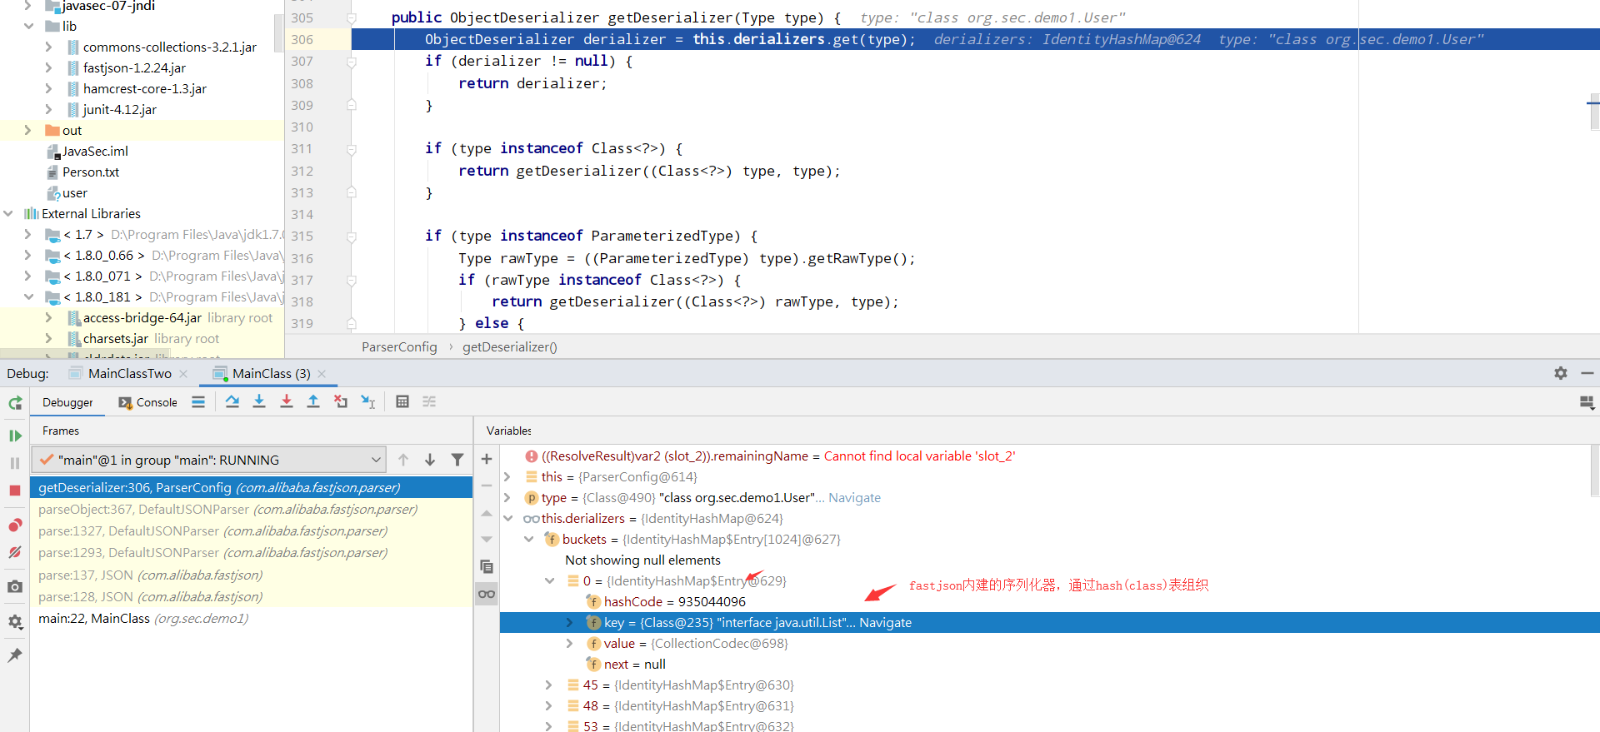Expand the value CollectionCodec node

[x=570, y=644]
